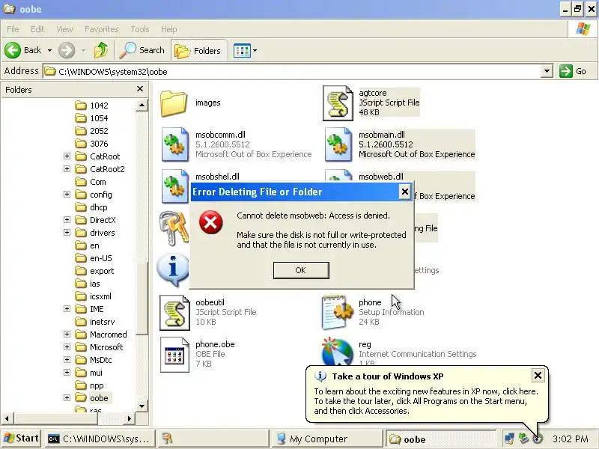Select the oobeutil script file icon
599x449 pixels.
click(174, 312)
